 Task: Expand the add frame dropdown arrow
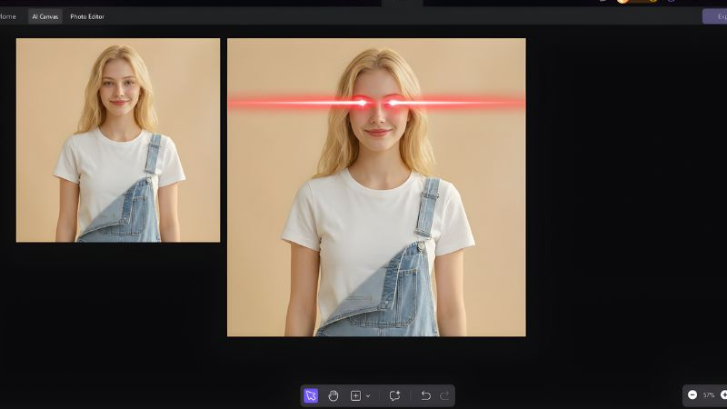coord(368,396)
